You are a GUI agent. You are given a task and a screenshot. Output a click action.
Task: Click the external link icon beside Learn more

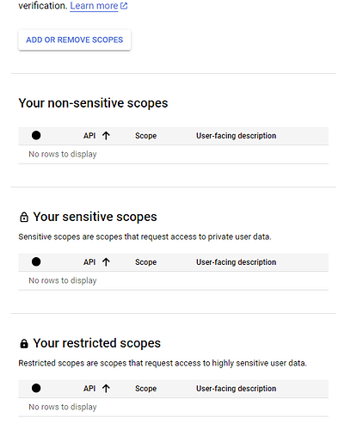(124, 6)
